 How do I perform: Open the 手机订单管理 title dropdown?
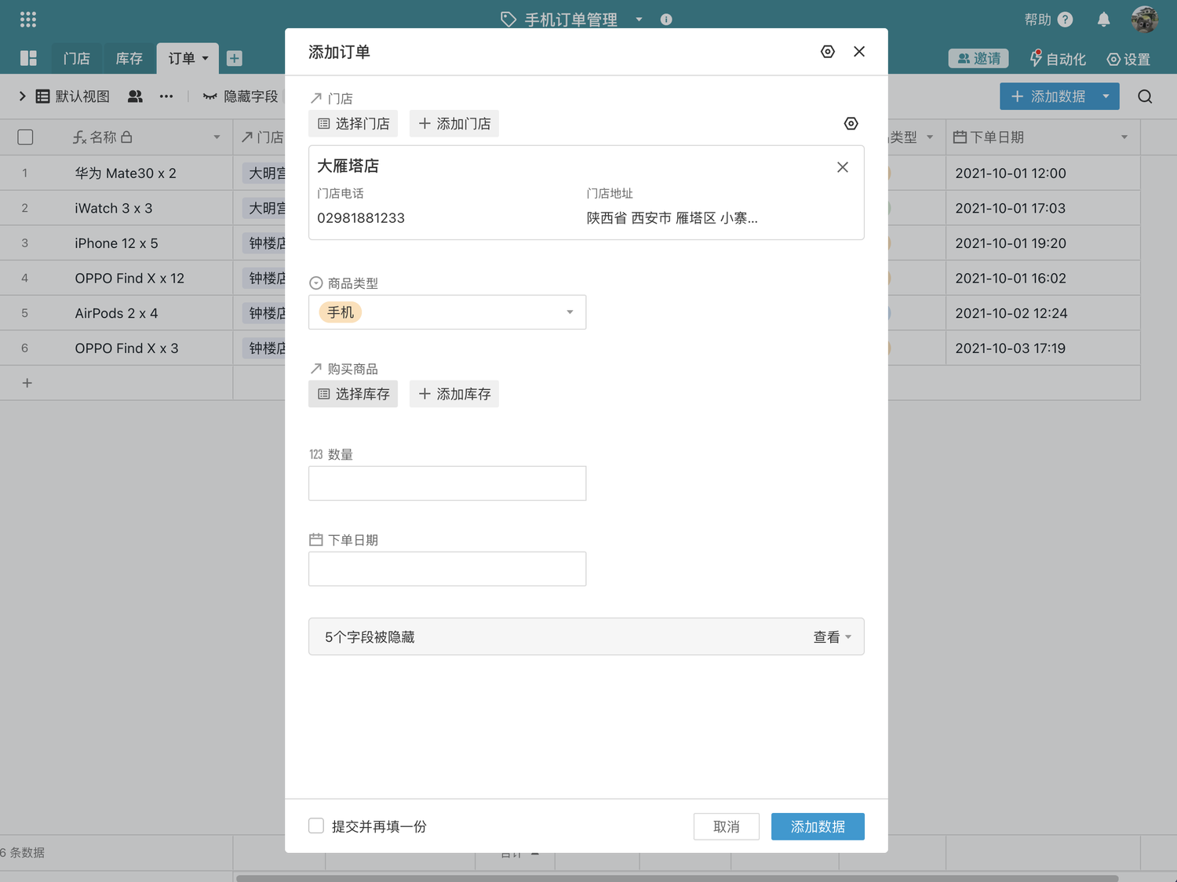640,20
